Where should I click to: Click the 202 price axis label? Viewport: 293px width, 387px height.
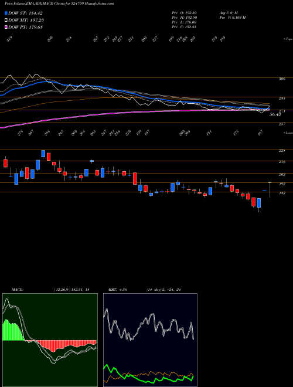(x=282, y=175)
